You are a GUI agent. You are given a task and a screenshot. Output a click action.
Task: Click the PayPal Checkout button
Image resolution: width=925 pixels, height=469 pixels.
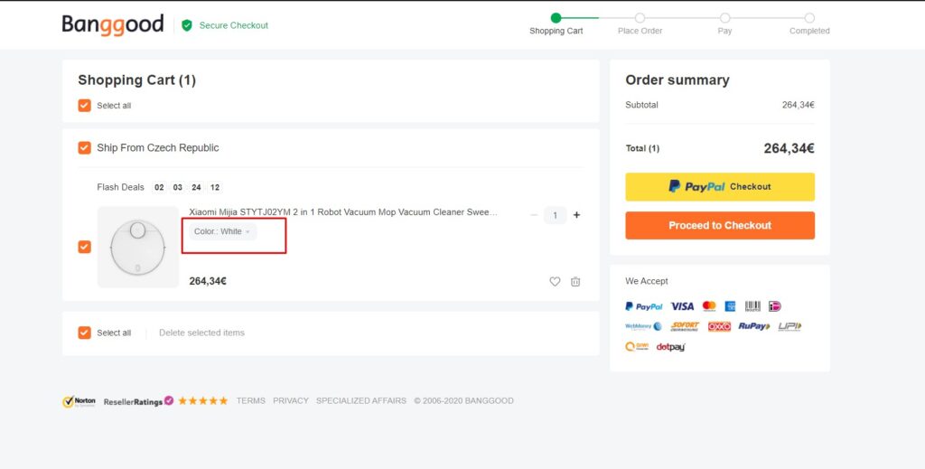tap(720, 187)
